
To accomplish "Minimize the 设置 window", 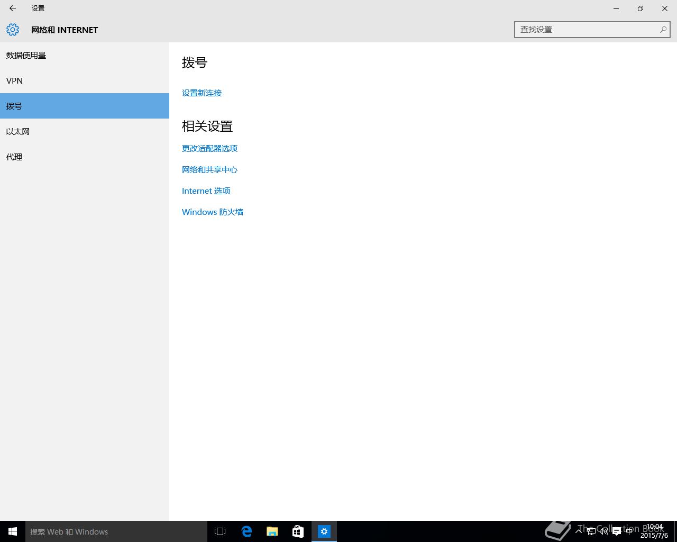I will (x=616, y=8).
